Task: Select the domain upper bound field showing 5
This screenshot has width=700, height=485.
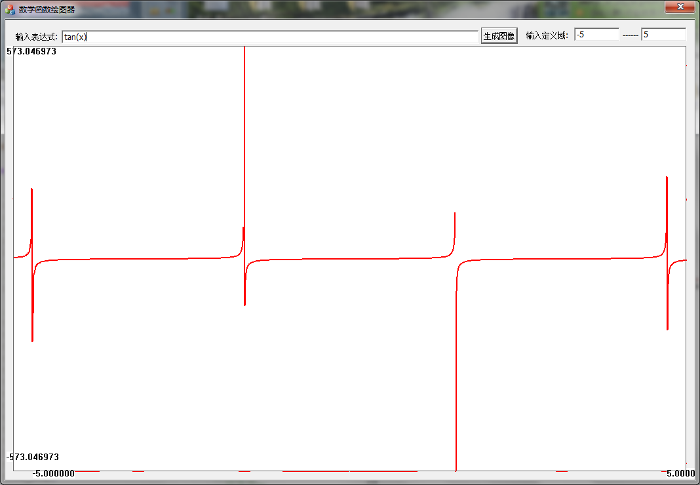Action: coord(663,35)
